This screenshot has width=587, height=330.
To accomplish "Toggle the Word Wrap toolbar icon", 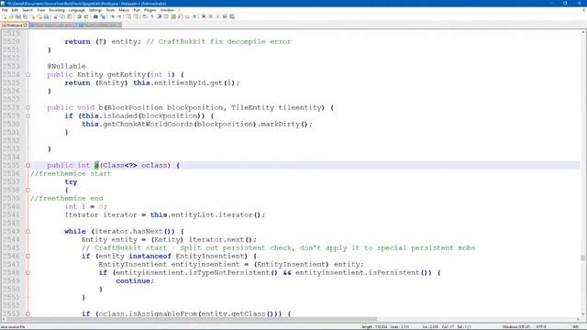I will click(145, 16).
